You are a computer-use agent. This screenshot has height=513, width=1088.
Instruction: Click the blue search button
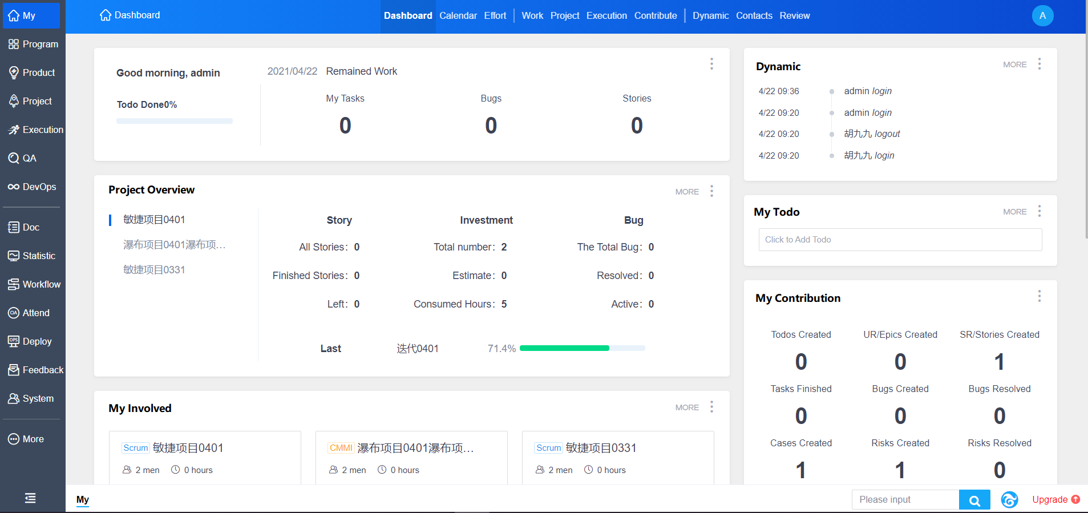974,500
